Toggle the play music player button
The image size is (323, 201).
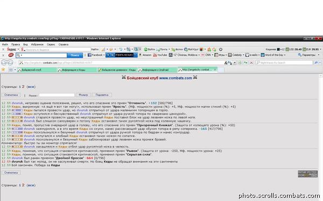click(x=108, y=55)
